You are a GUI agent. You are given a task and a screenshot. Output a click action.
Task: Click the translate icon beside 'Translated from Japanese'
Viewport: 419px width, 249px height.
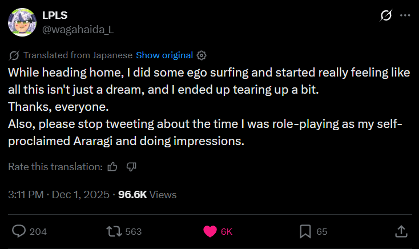pos(15,55)
